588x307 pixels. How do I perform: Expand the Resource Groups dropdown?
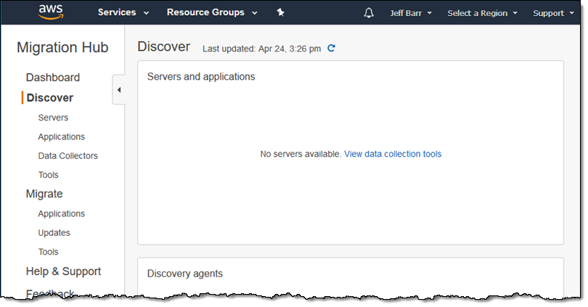click(x=211, y=13)
